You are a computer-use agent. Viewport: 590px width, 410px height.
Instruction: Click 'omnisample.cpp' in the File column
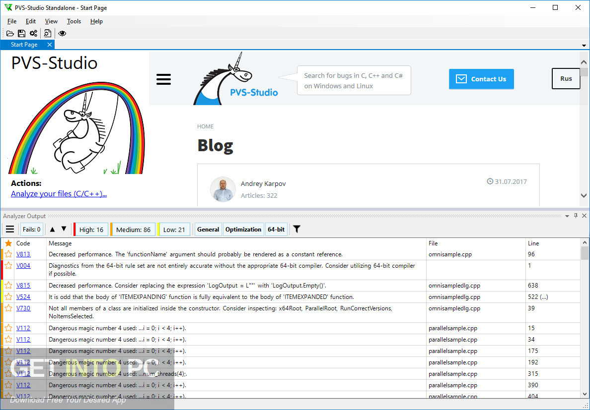point(450,254)
